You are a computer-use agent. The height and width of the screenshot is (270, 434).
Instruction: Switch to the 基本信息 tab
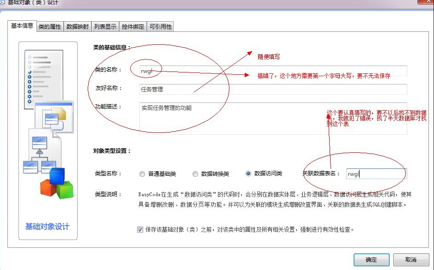[22, 26]
